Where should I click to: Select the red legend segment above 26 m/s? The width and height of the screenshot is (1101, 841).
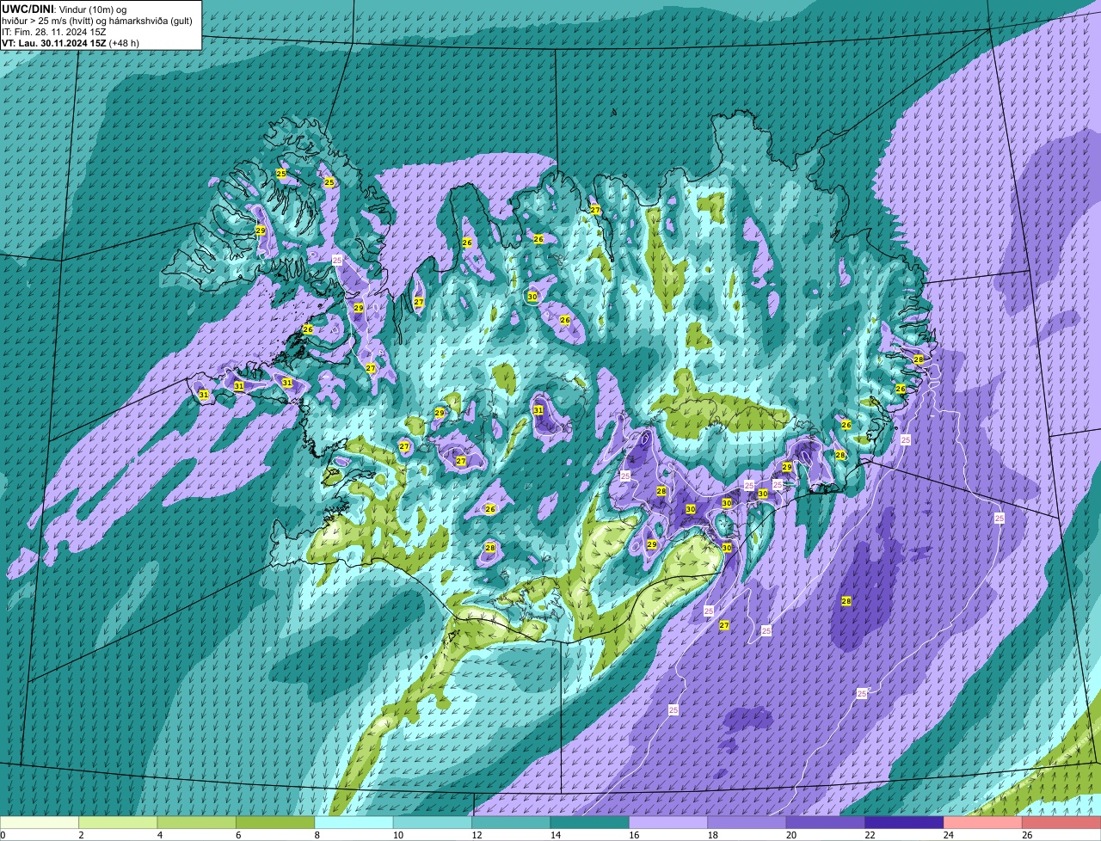(1061, 822)
